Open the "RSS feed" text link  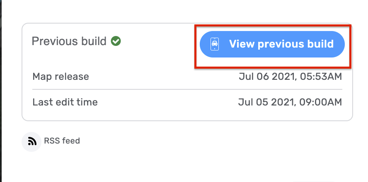point(62,141)
